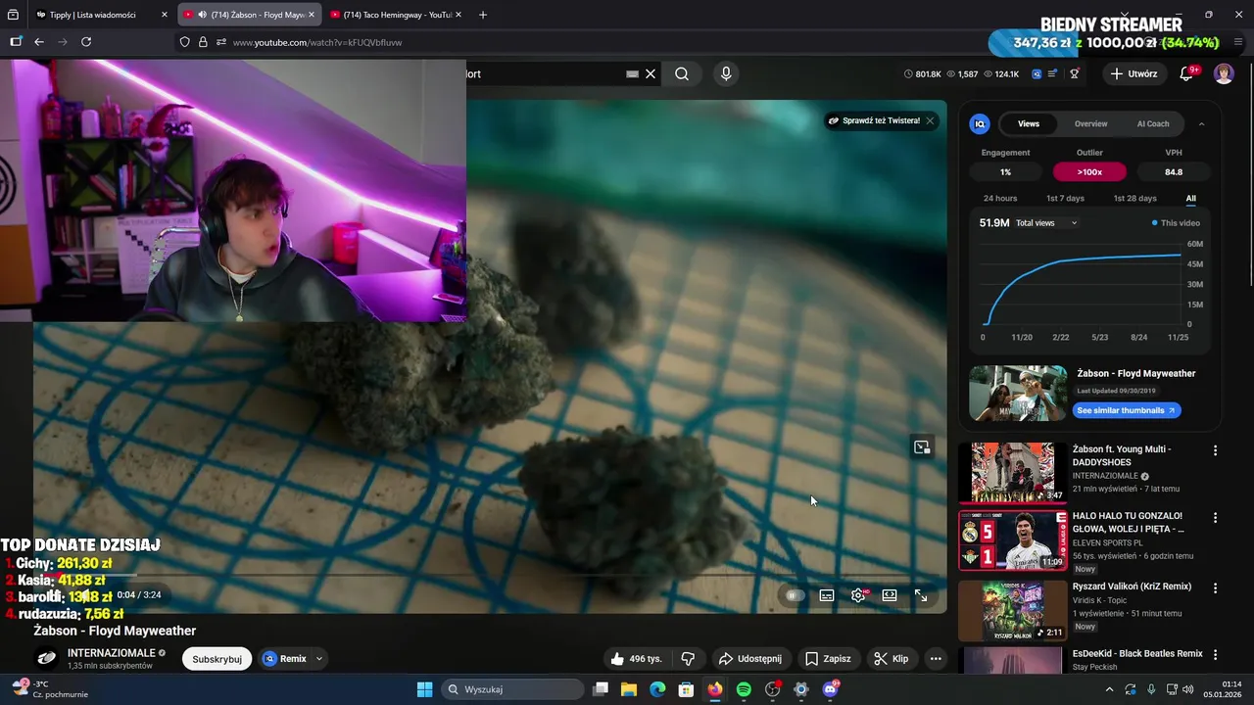
Task: Open options for Ryszard Valikoń video
Action: click(x=1215, y=587)
